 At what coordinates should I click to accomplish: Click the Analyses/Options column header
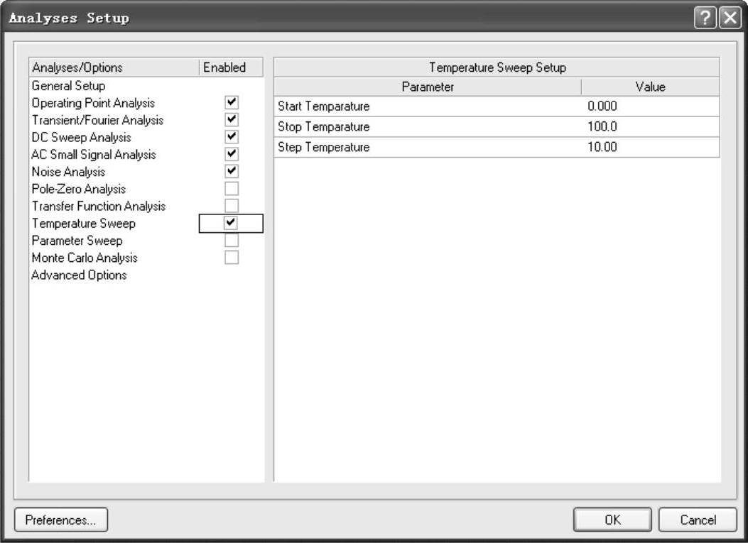[114, 67]
